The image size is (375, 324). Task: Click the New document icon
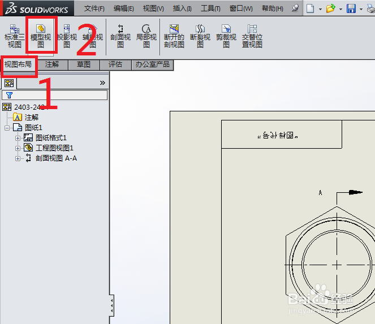click(x=310, y=8)
